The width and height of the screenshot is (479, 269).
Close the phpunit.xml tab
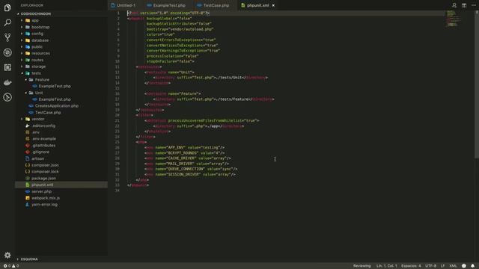coord(273,5)
